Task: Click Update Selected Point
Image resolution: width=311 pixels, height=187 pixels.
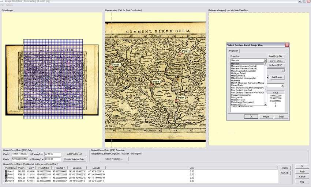Action: [74, 159]
